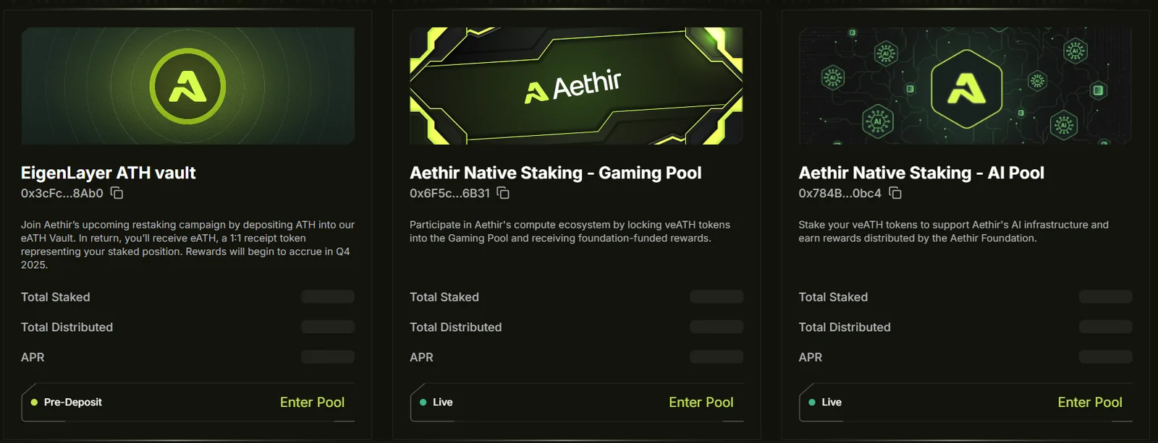1158x443 pixels.
Task: Copy the Gaming Pool contract address
Action: [x=503, y=193]
